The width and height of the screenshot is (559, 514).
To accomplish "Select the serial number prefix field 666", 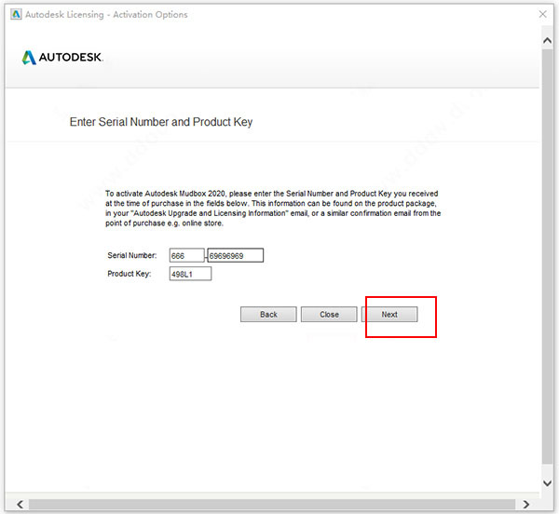I will (187, 255).
